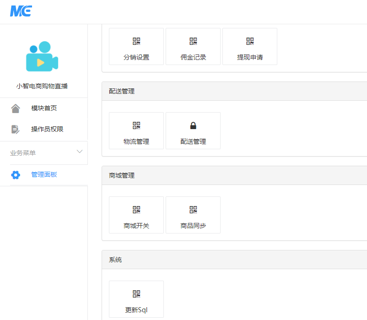Open the 物流管理 tile label

[x=136, y=141]
